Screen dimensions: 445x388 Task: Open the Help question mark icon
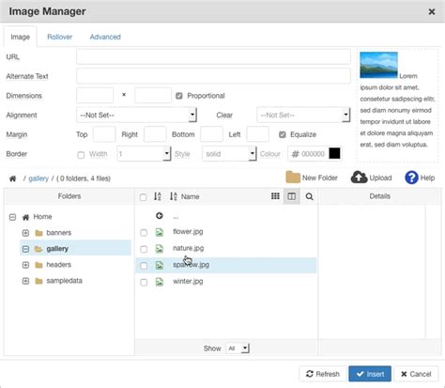[x=411, y=178]
